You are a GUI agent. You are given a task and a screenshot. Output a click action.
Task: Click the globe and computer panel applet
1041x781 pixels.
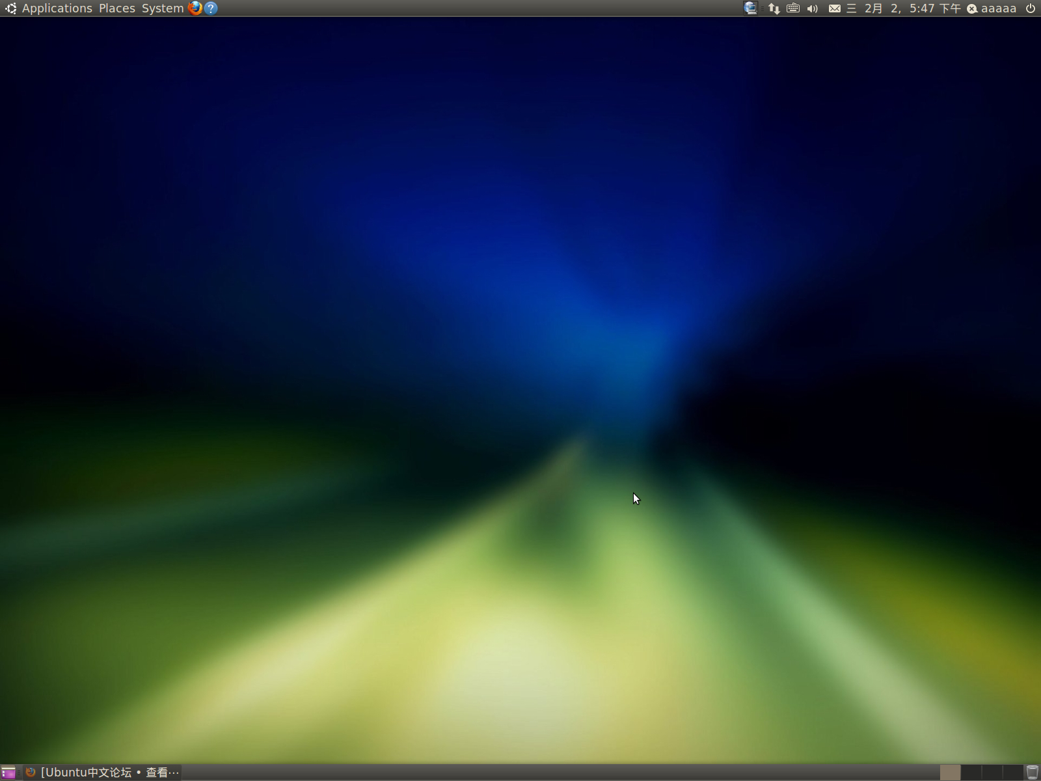751,8
